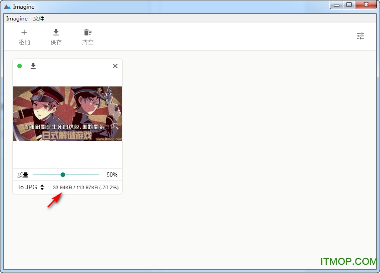Click the download icon on the image card
Viewport: 380px width, 273px height.
point(33,66)
